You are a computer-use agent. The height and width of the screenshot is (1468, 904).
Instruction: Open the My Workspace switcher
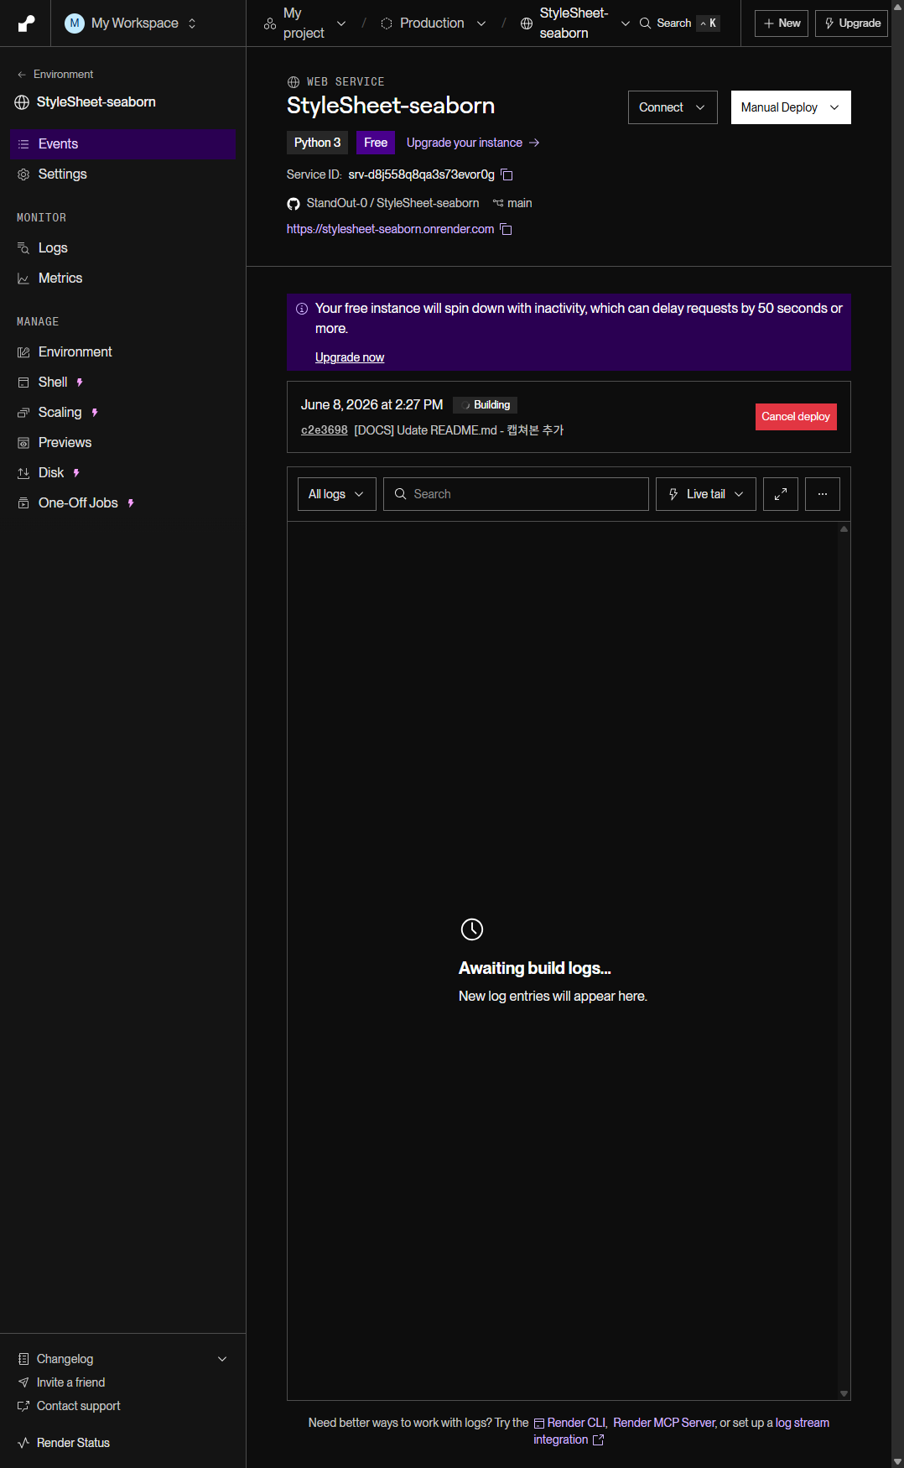pos(132,23)
